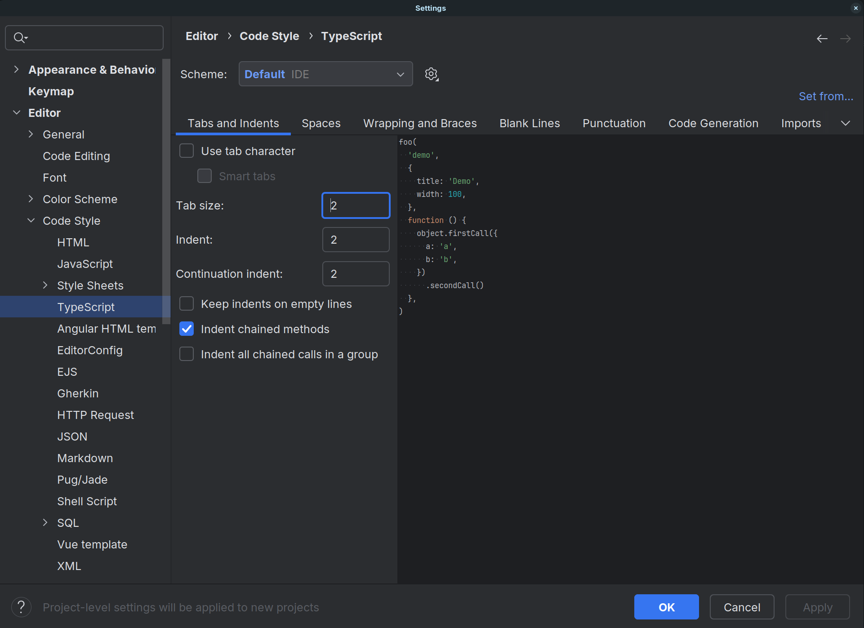Open the help question mark icon
The image size is (864, 628).
pyautogui.click(x=21, y=607)
